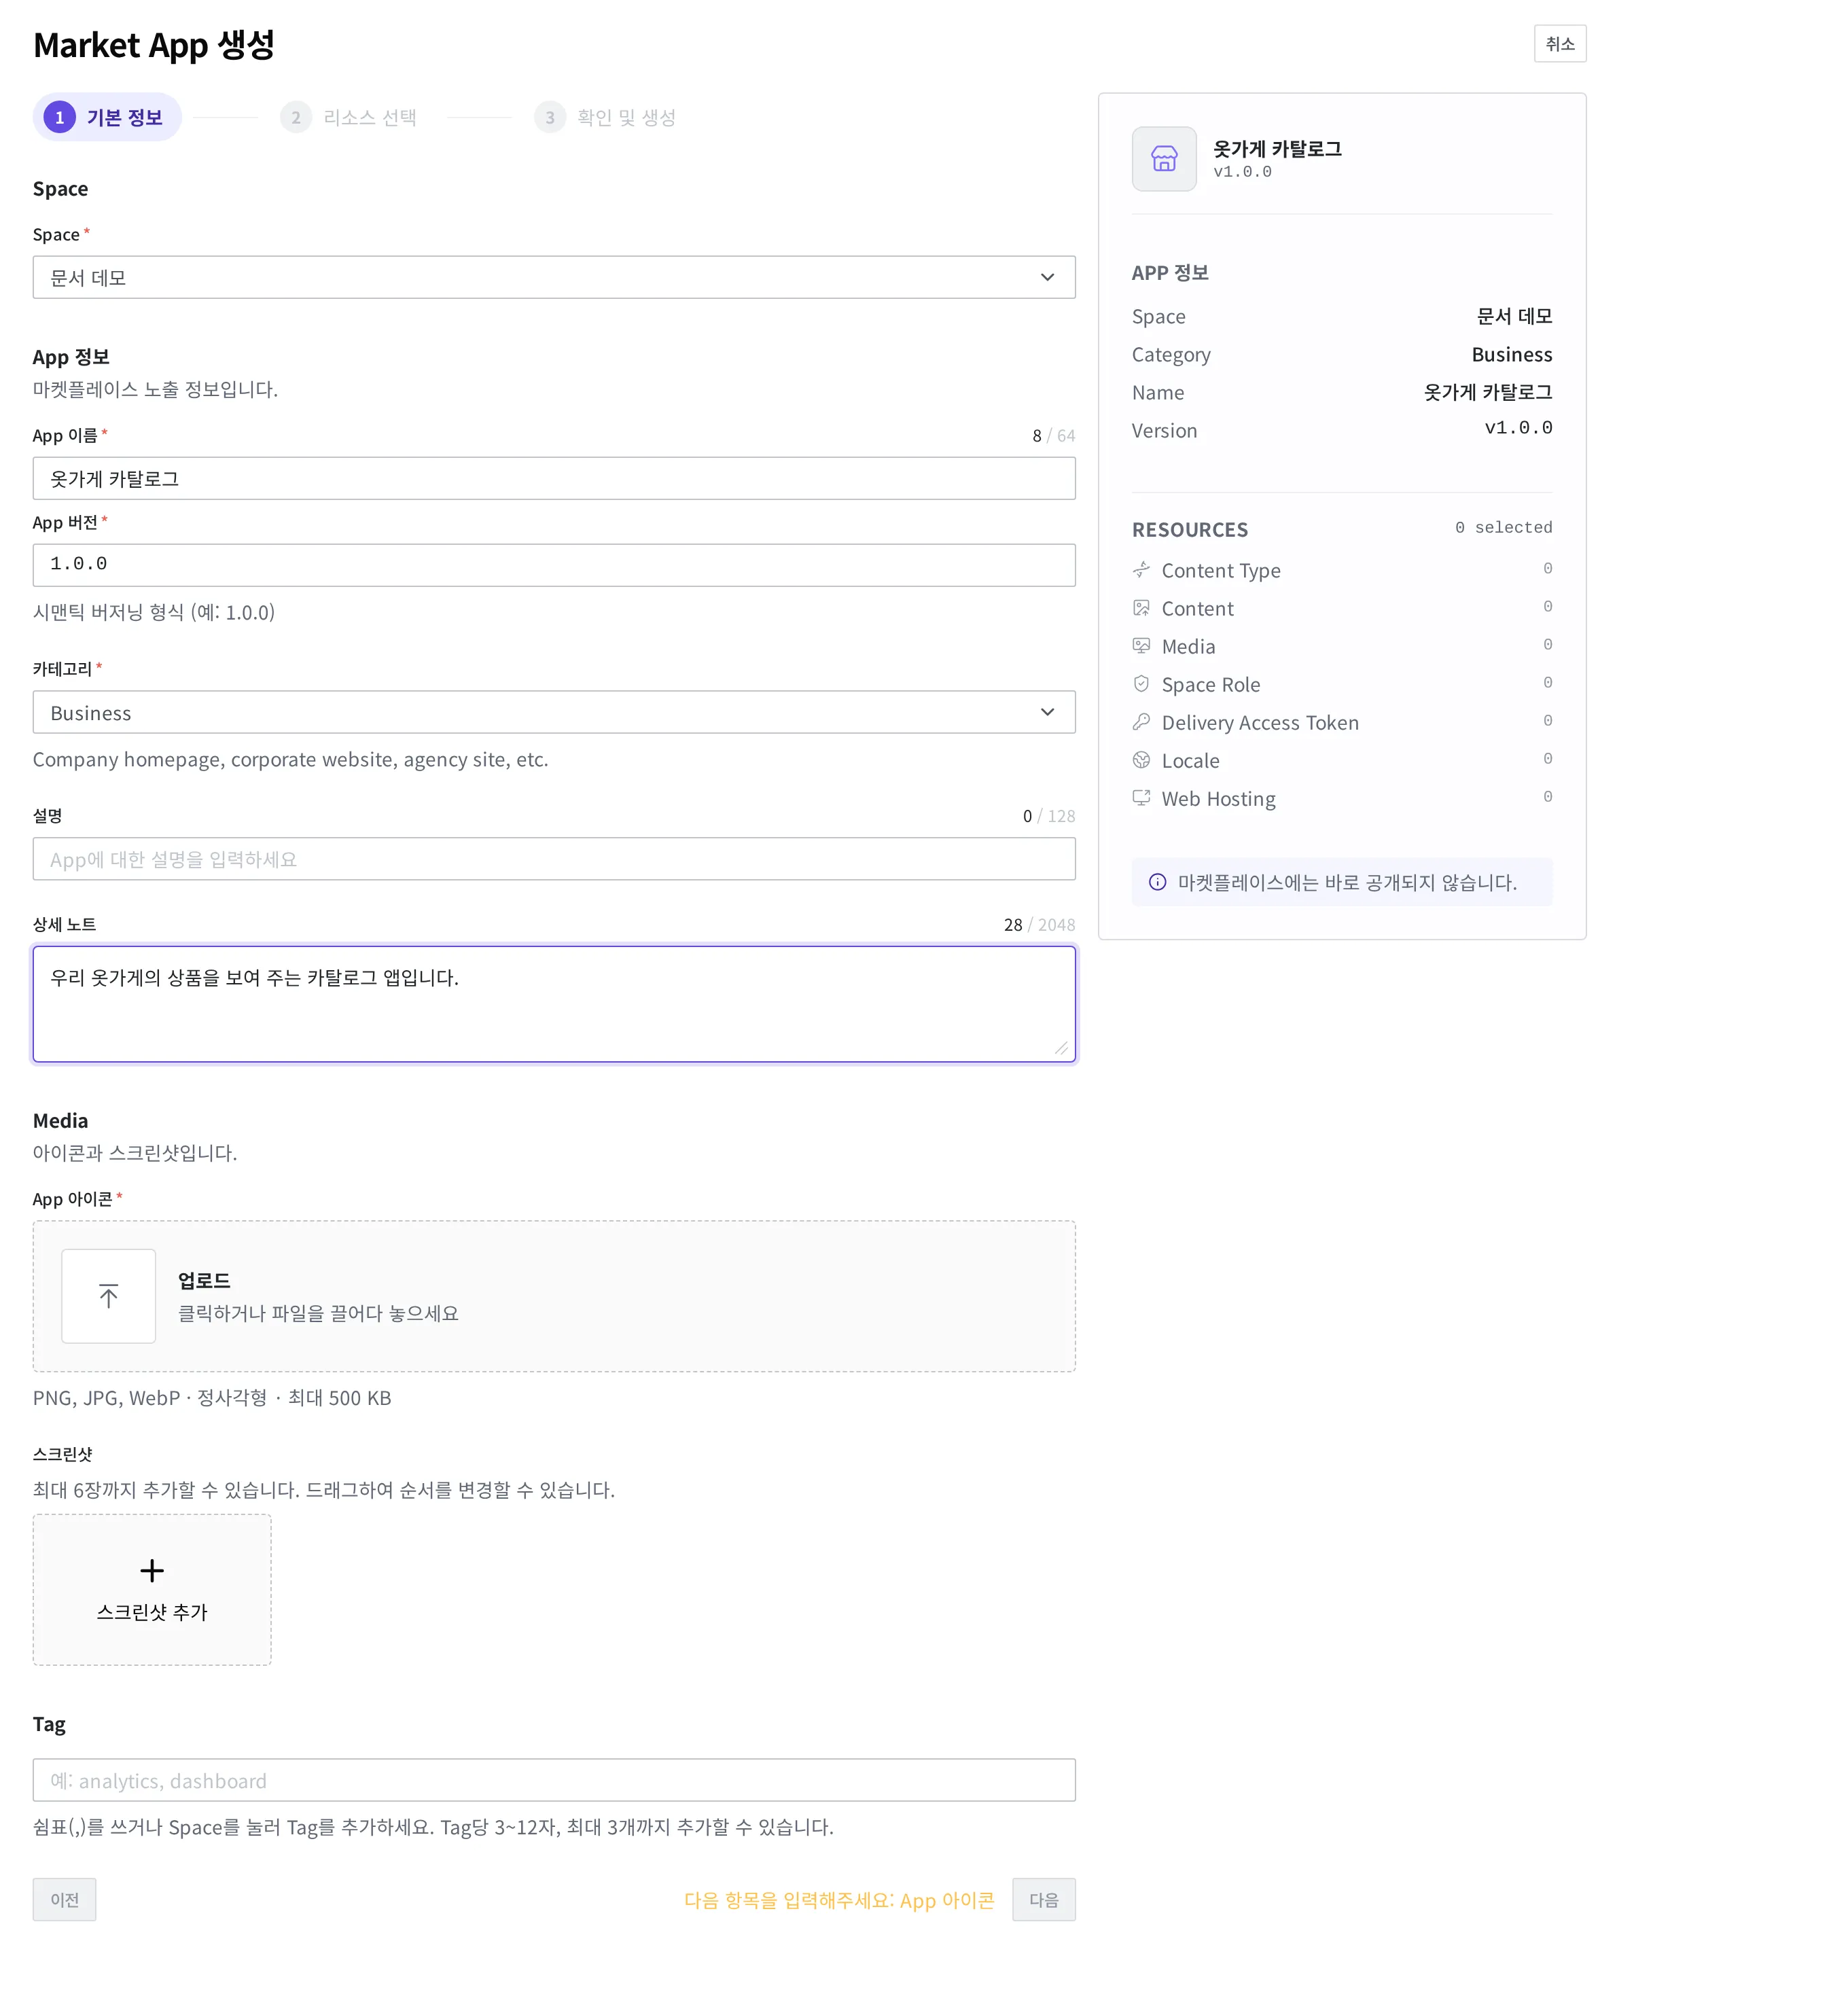
Task: Expand the 카테고리 dropdown chevron arrow
Action: pos(1047,712)
